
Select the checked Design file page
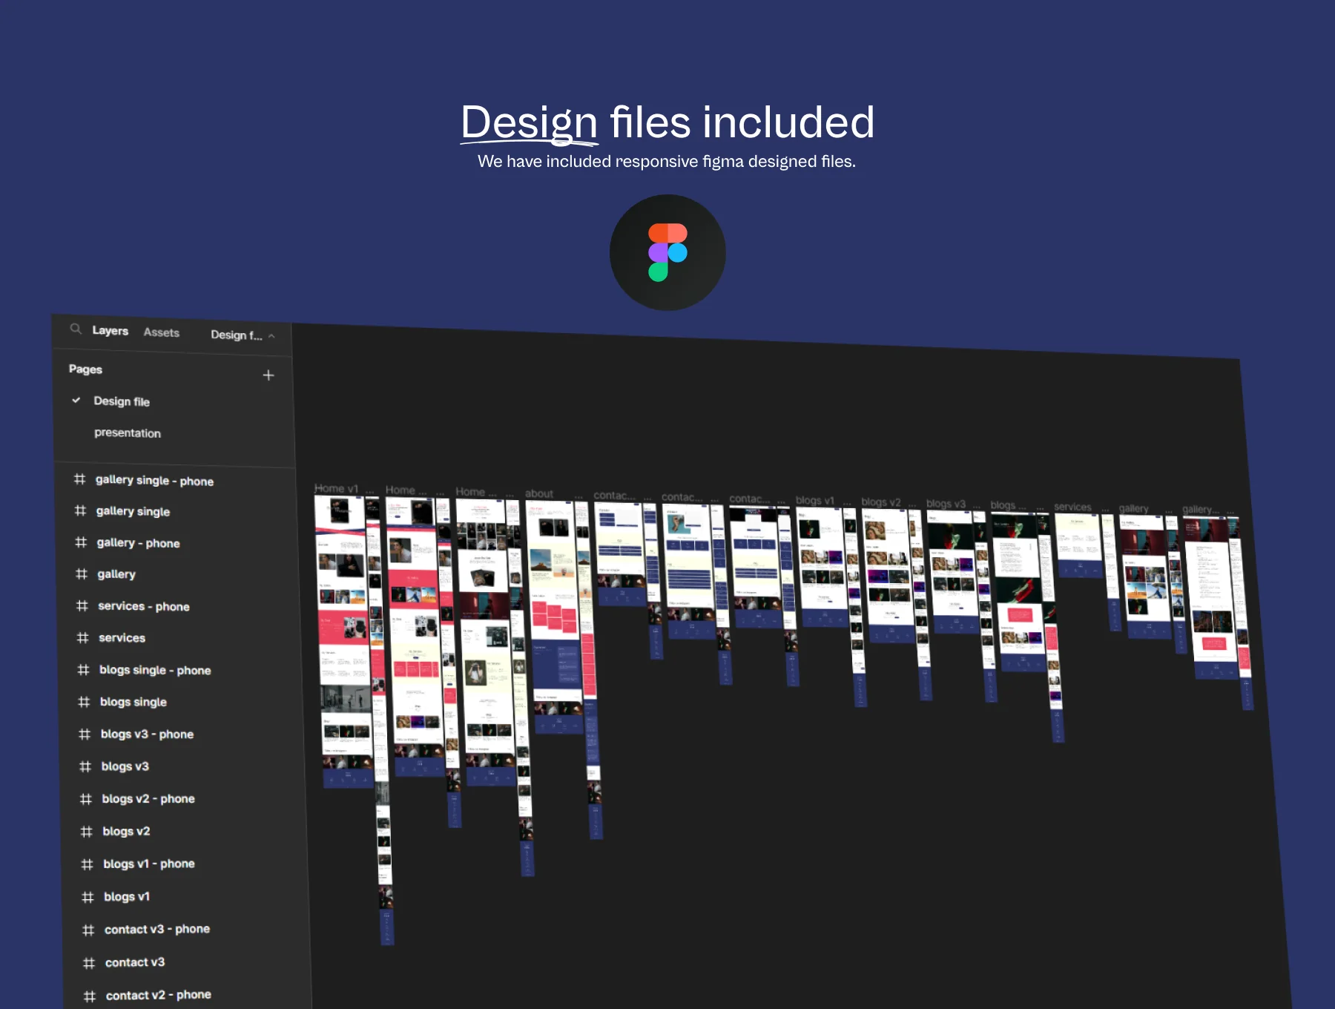tap(122, 401)
